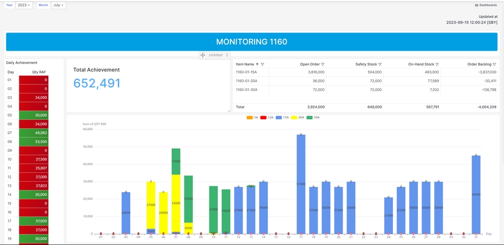
Task: Click the yellow 27000 segment on day 05
Action: [x=151, y=205]
